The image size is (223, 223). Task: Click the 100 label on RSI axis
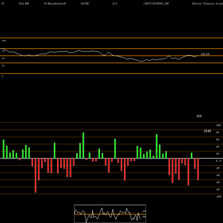click(x=4, y=41)
